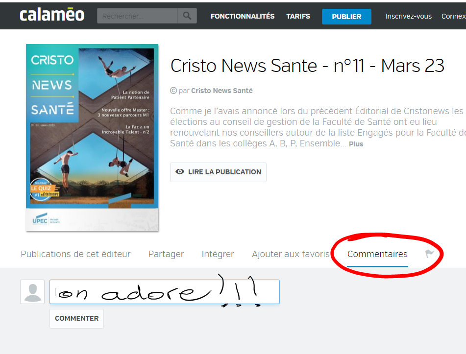466x354 pixels.
Task: Focus the Rechercher search field
Action: click(137, 16)
